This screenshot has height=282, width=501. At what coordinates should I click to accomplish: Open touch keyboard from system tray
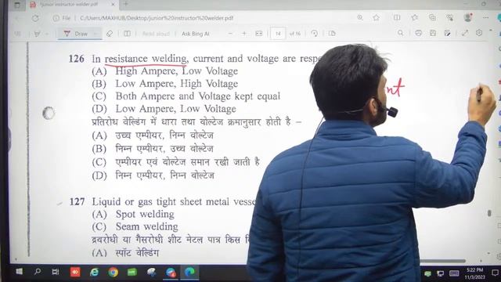(x=454, y=273)
